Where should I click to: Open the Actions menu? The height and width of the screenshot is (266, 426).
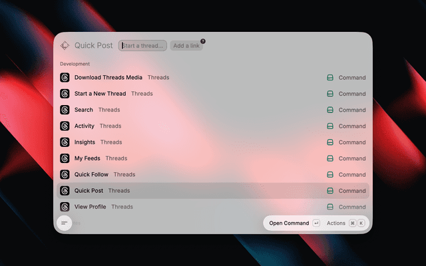[335, 223]
